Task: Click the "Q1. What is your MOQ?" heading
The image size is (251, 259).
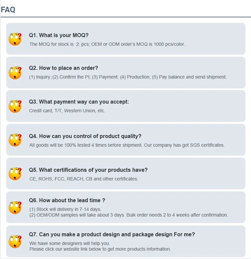Action: (59, 35)
